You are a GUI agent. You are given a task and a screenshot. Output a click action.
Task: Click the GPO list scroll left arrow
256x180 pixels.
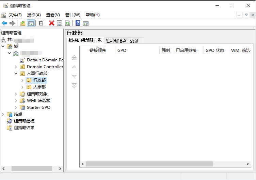tap(83, 164)
